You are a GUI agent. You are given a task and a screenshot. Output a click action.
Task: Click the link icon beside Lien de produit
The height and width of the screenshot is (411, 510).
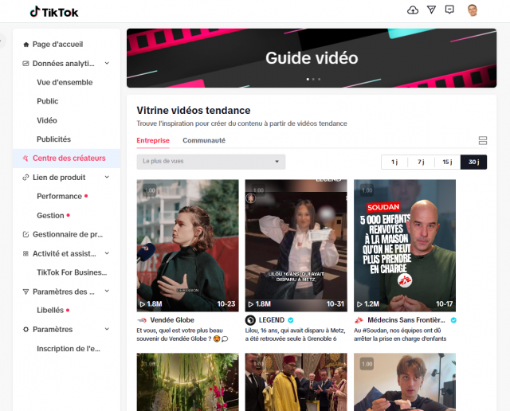pyautogui.click(x=25, y=178)
